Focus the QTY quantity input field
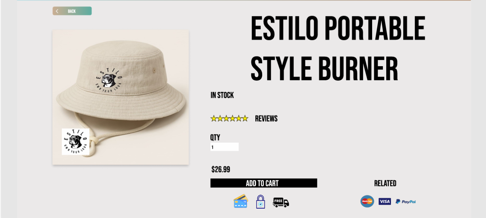 point(225,147)
